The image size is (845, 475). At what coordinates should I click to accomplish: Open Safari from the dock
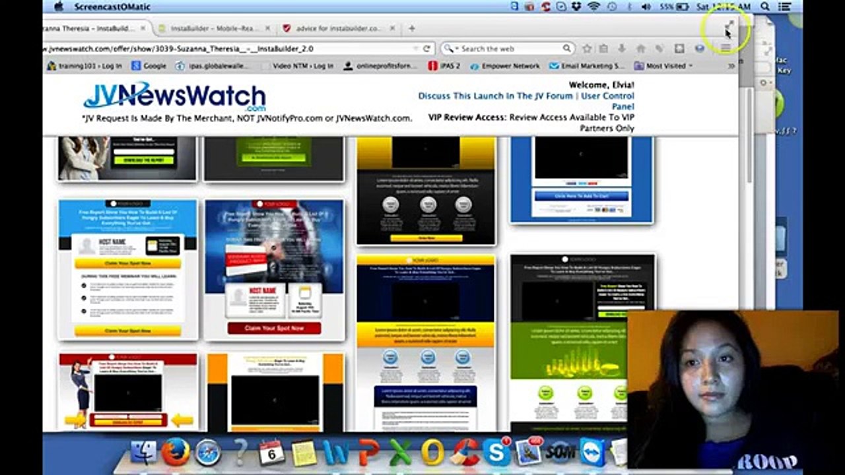(207, 453)
